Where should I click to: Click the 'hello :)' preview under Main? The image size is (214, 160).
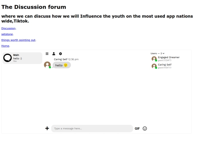(x=17, y=58)
